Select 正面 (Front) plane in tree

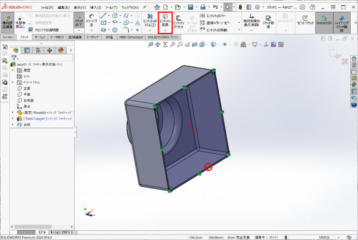tap(27, 89)
